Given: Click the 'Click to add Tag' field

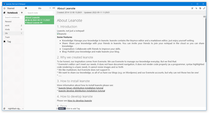Looking at the screenshot, I should pyautogui.click(x=73, y=109).
